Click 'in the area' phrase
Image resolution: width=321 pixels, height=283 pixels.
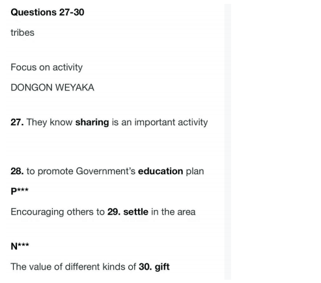[173, 212]
